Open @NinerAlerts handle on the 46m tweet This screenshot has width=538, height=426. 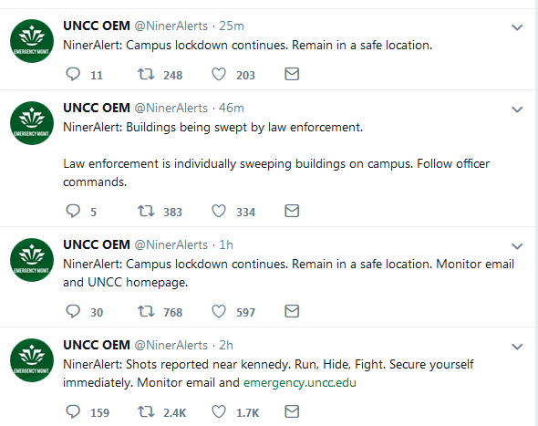(171, 108)
